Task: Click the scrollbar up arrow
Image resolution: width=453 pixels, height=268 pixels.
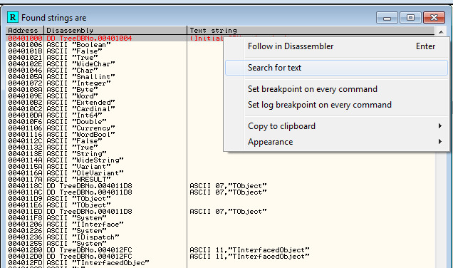Action: [x=441, y=32]
